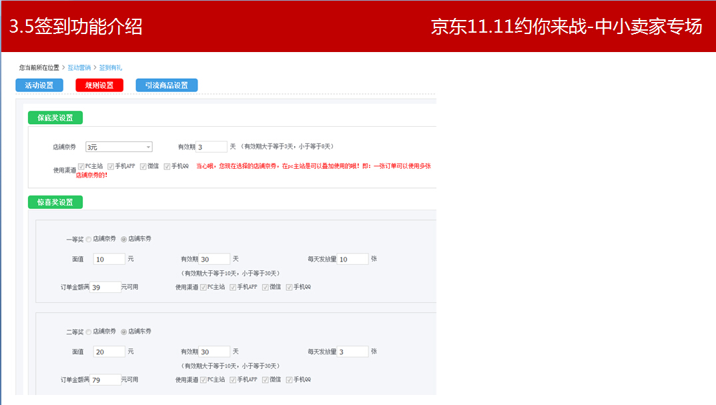
Task: Toggle 微信 checkbox in 保底奖 section
Action: [x=143, y=167]
